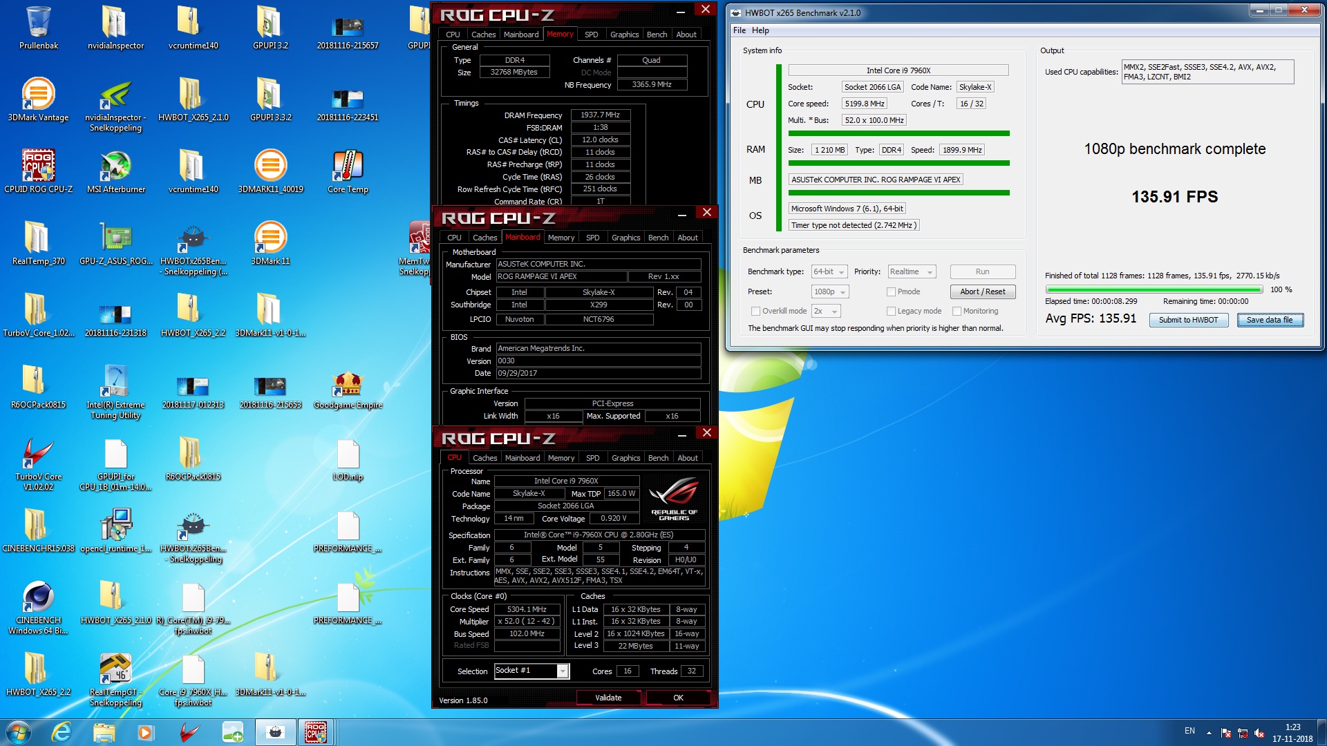Toggle Overkill mode checkbox

click(755, 311)
